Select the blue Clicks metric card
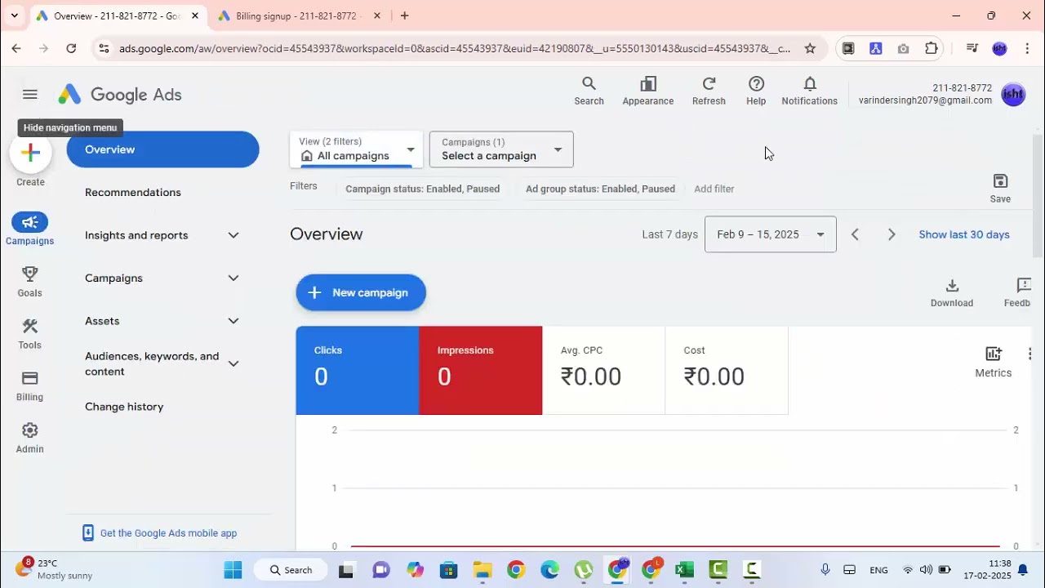Image resolution: width=1045 pixels, height=588 pixels. tap(358, 371)
